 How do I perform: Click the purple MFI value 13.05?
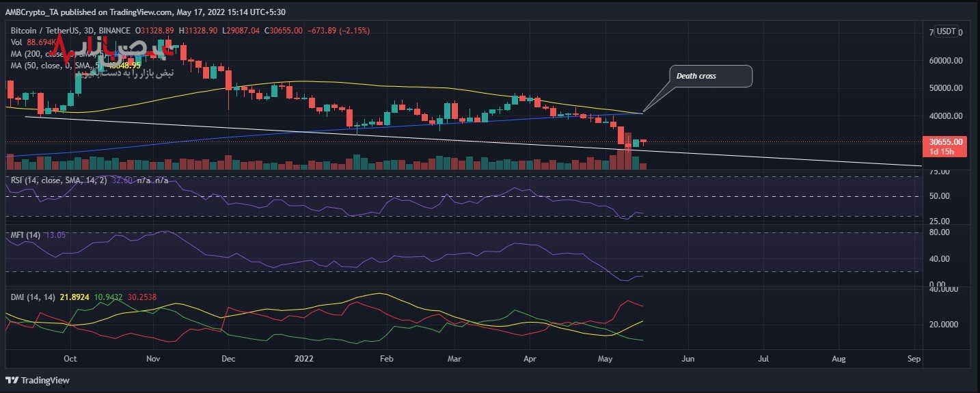click(x=57, y=235)
